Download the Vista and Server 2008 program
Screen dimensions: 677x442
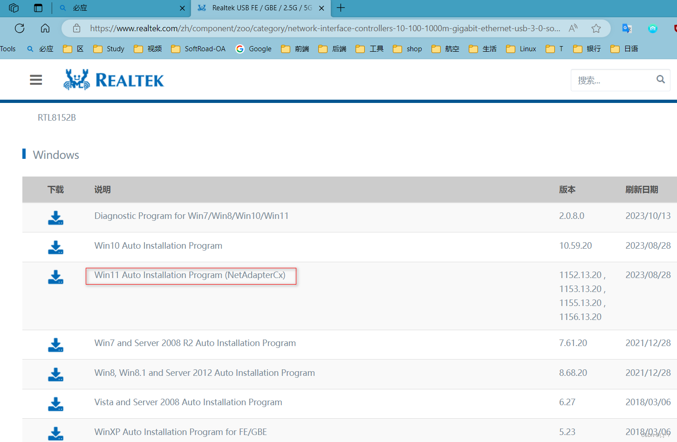pos(56,404)
